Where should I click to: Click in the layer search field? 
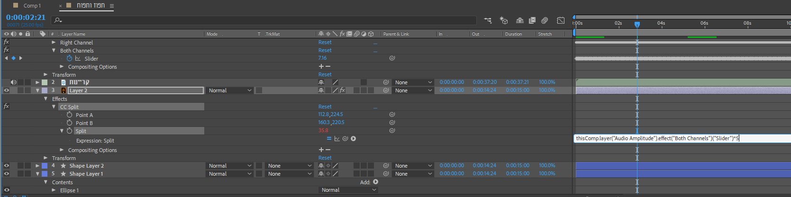264,20
